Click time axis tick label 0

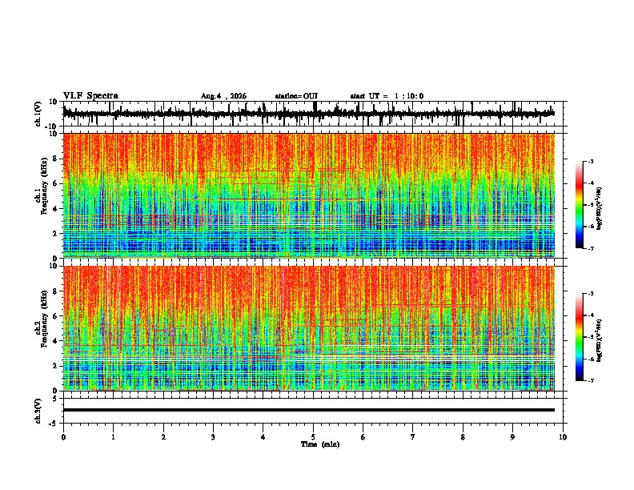coord(63,437)
